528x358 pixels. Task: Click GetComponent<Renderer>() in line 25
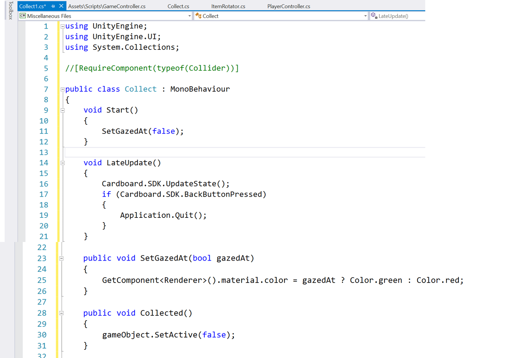pyautogui.click(x=159, y=280)
